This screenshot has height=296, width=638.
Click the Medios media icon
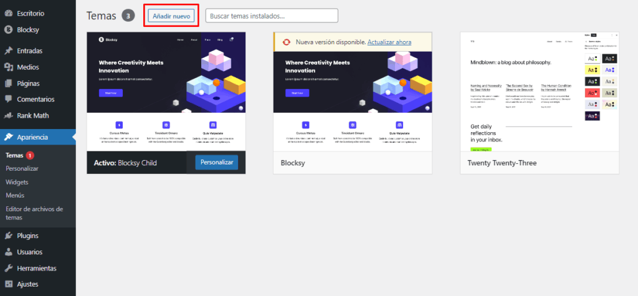(8, 67)
